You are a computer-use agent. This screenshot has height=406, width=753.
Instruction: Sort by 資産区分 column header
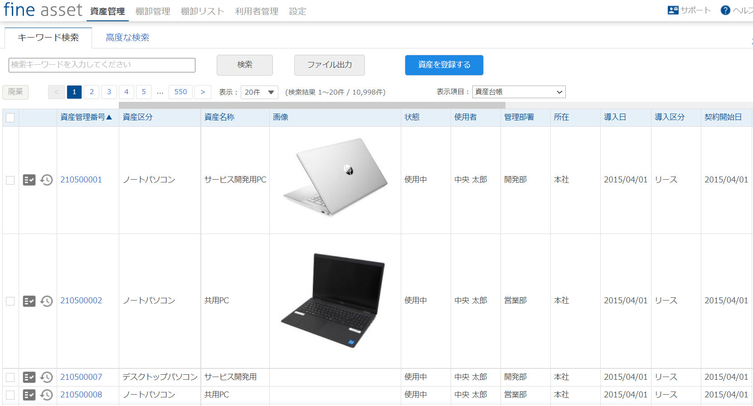click(138, 117)
